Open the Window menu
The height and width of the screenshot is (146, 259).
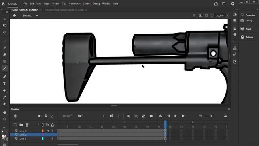106,4
